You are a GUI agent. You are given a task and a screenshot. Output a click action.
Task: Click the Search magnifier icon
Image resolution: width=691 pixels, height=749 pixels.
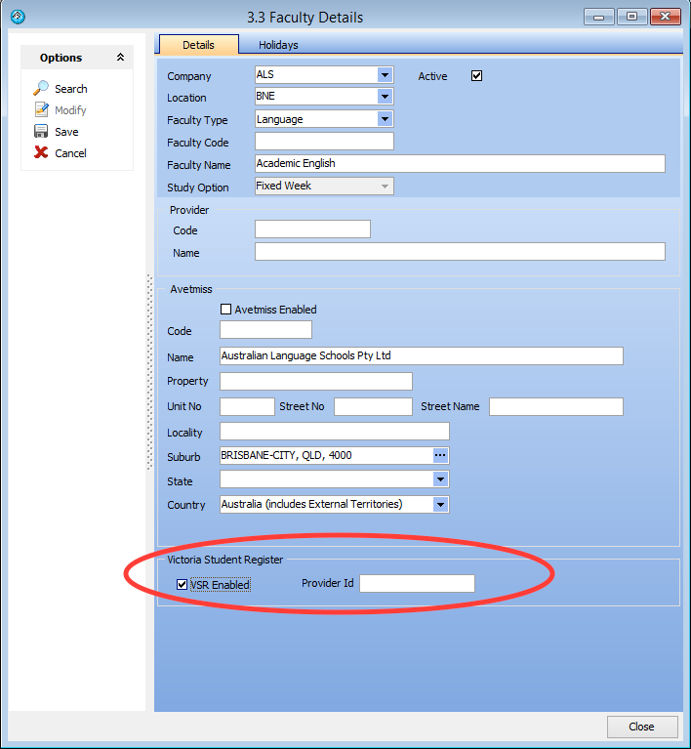click(41, 89)
